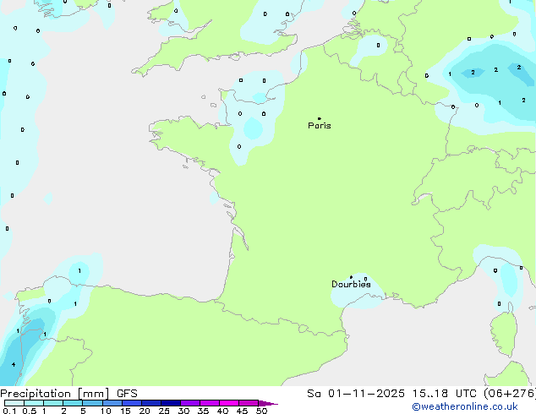Click the '0.5' legend scale label

30,411
